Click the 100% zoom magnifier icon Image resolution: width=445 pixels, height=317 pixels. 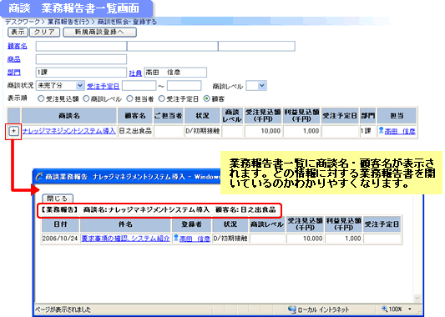tap(384, 309)
